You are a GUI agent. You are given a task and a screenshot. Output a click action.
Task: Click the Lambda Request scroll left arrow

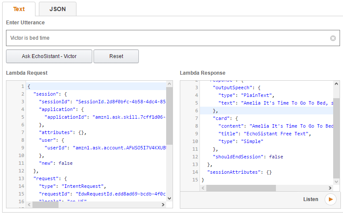coord(29,205)
